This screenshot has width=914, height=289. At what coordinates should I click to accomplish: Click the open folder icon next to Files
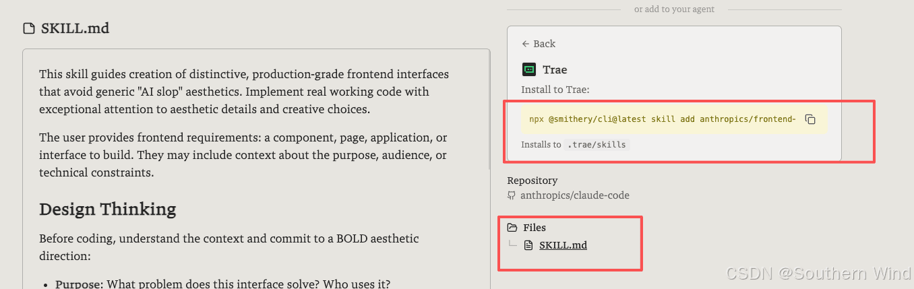click(x=512, y=228)
